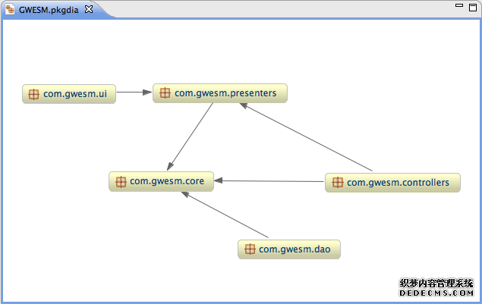482x304 pixels.
Task: Select the com.gwesm.dao package node
Action: tap(289, 249)
